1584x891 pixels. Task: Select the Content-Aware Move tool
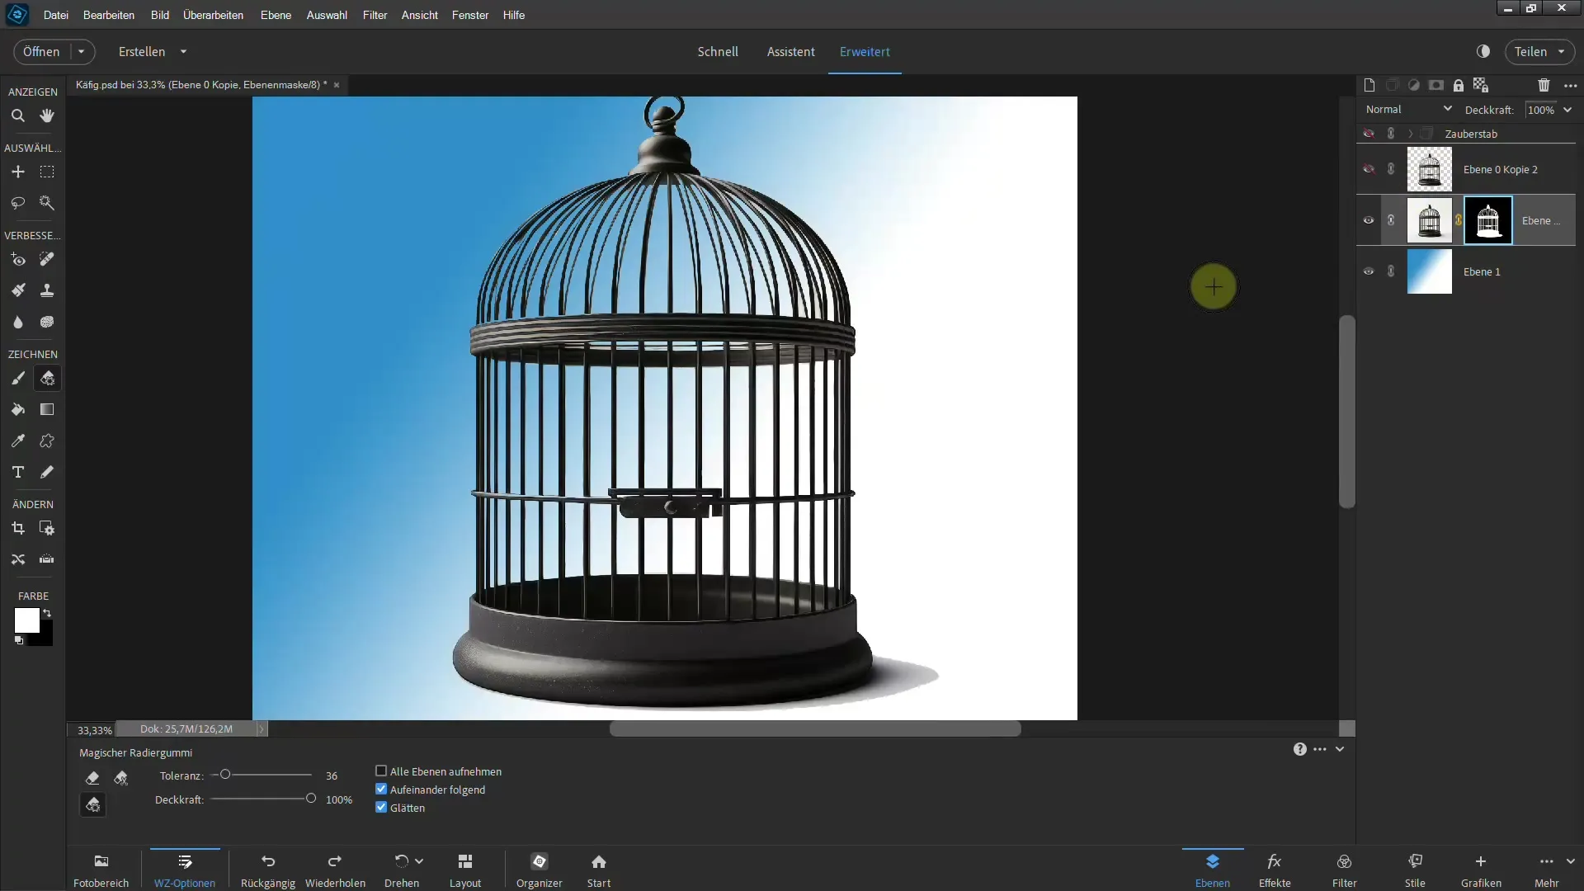click(x=17, y=559)
